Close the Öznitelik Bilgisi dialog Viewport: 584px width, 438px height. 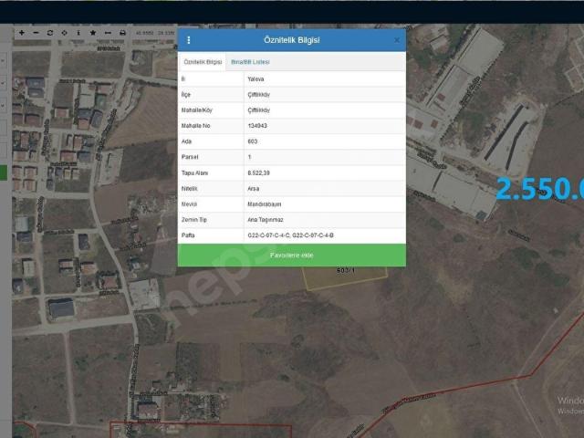tap(397, 40)
